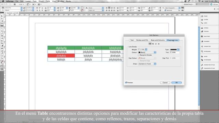Screen dimensions: 219x123
Task: Open the Table menu
Action: pyautogui.click(x=48, y=1)
